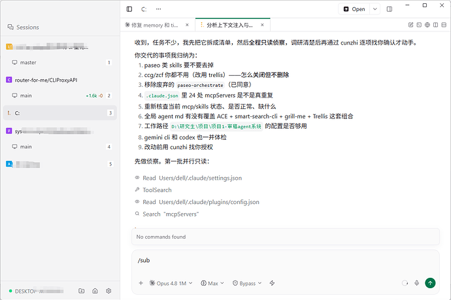Toggle the right side panel icon

[x=390, y=9]
